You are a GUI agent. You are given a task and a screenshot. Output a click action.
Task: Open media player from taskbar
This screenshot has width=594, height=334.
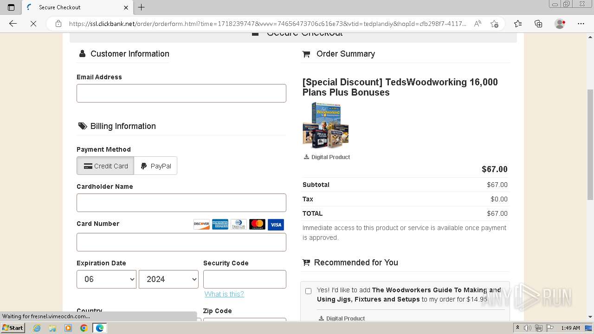68,328
